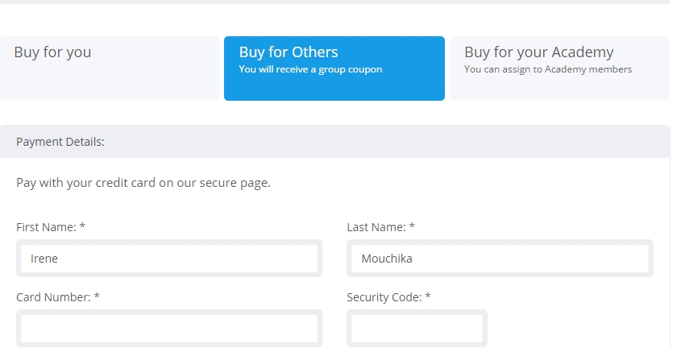
Task: Click the Card Number required asterisk
Action: coord(97,296)
